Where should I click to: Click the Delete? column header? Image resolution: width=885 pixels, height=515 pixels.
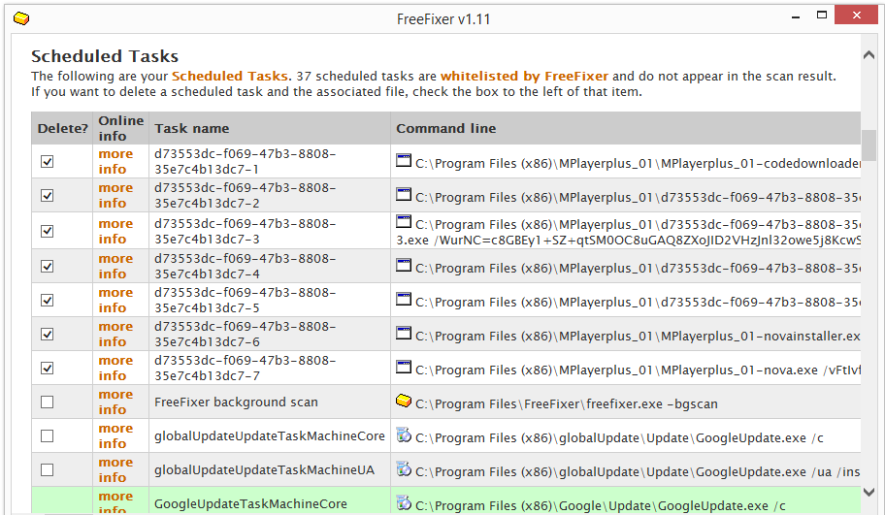point(63,129)
